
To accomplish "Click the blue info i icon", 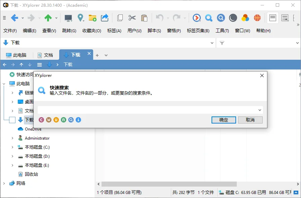I will [x=78, y=120].
